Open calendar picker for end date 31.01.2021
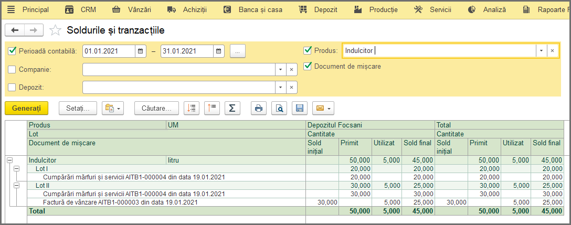The height and width of the screenshot is (225, 571). tap(219, 51)
